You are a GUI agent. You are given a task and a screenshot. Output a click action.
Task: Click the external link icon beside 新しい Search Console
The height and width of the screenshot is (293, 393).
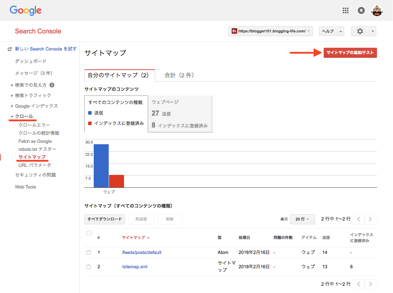9,49
